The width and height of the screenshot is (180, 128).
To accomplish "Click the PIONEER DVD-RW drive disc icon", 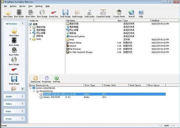I will pyautogui.click(x=41, y=94).
